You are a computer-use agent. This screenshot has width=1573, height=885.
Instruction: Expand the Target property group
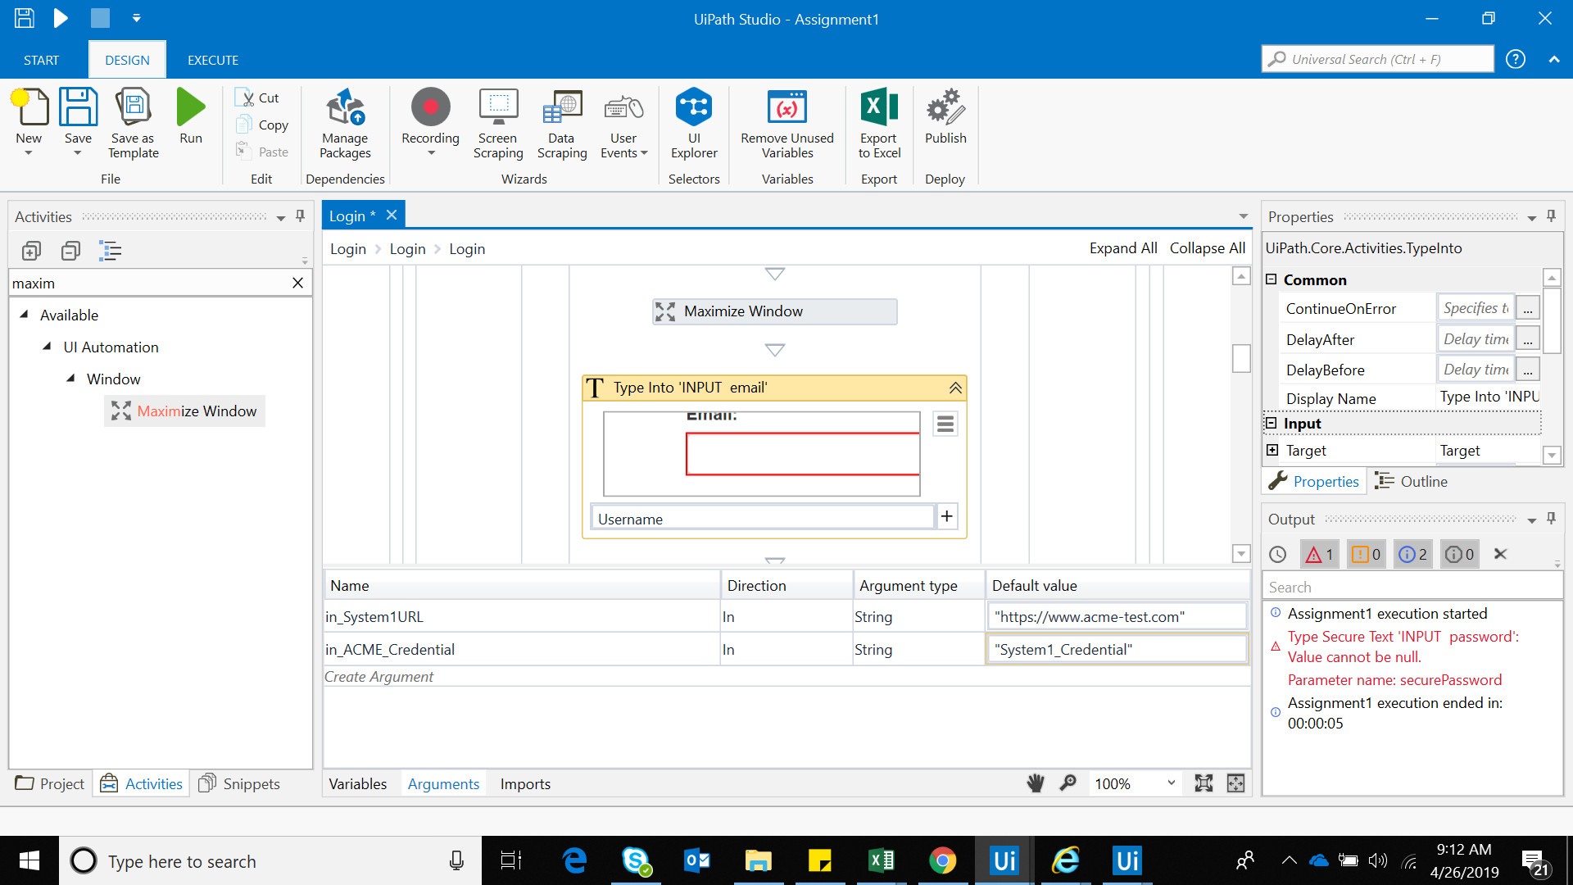(1272, 450)
